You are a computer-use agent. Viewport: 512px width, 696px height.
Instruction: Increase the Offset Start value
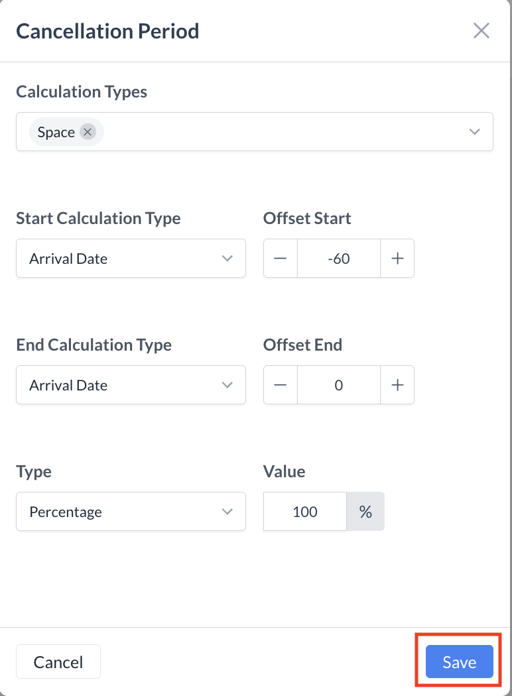click(397, 259)
